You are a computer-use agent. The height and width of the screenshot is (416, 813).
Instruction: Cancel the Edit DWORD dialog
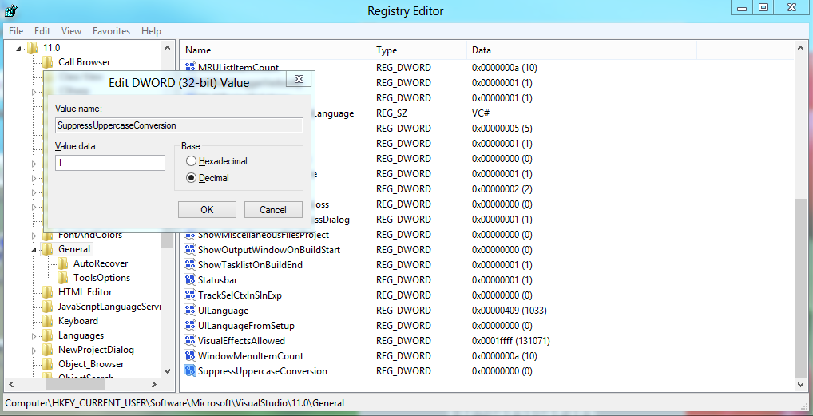pyautogui.click(x=272, y=209)
